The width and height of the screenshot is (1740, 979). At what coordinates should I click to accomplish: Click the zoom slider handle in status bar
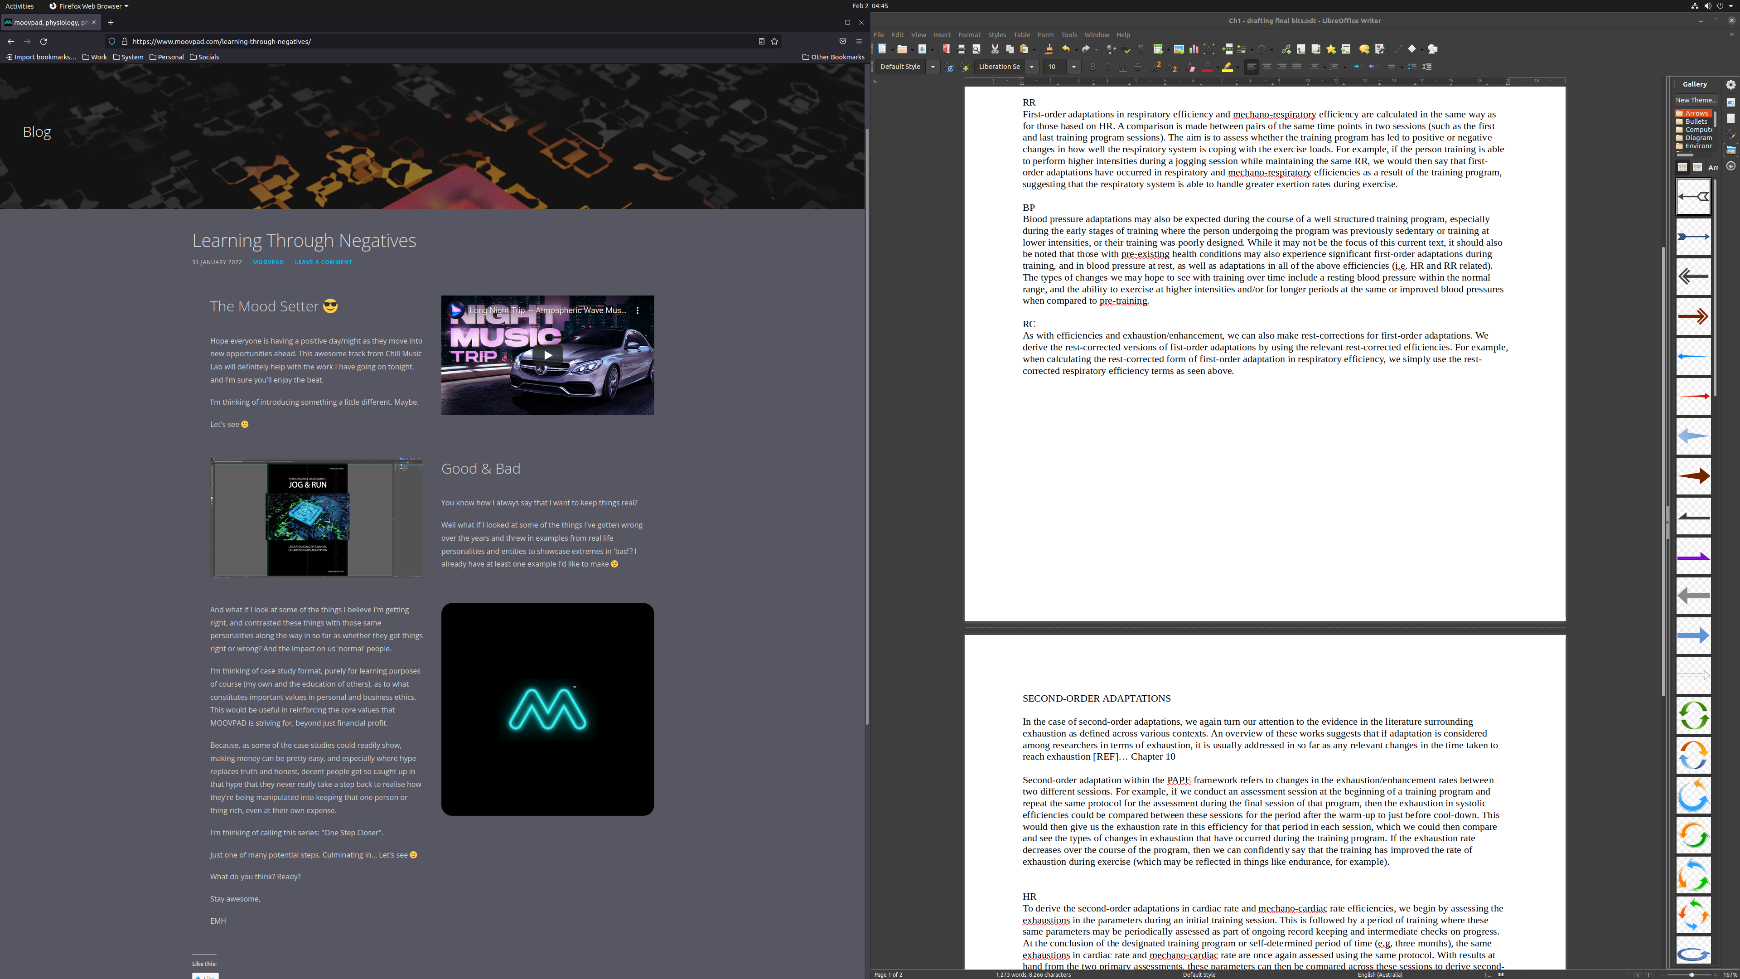click(1692, 975)
